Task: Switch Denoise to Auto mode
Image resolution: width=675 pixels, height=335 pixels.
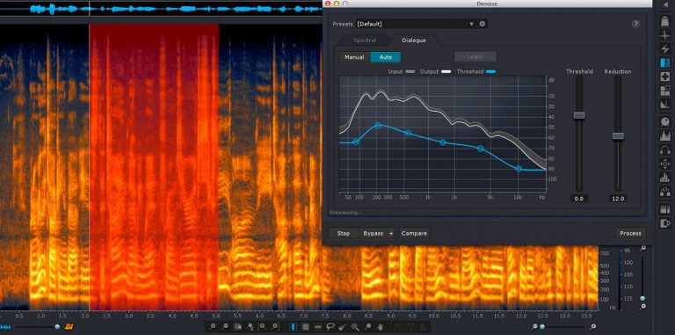Action: coord(386,57)
